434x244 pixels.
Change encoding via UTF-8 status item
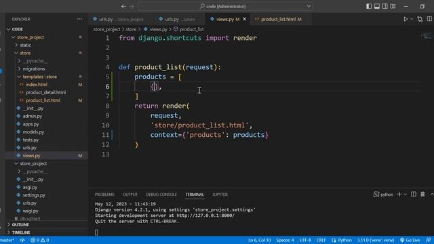(x=305, y=240)
